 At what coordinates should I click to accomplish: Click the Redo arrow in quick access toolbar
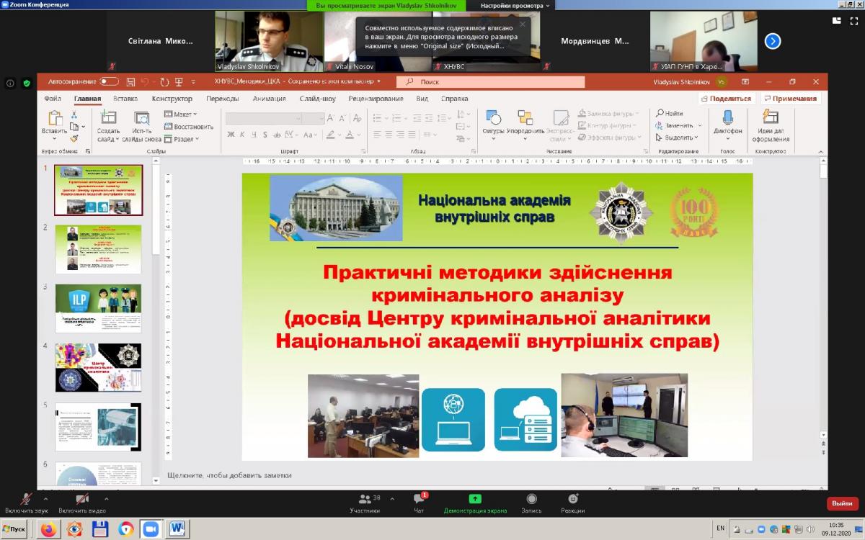coord(165,81)
